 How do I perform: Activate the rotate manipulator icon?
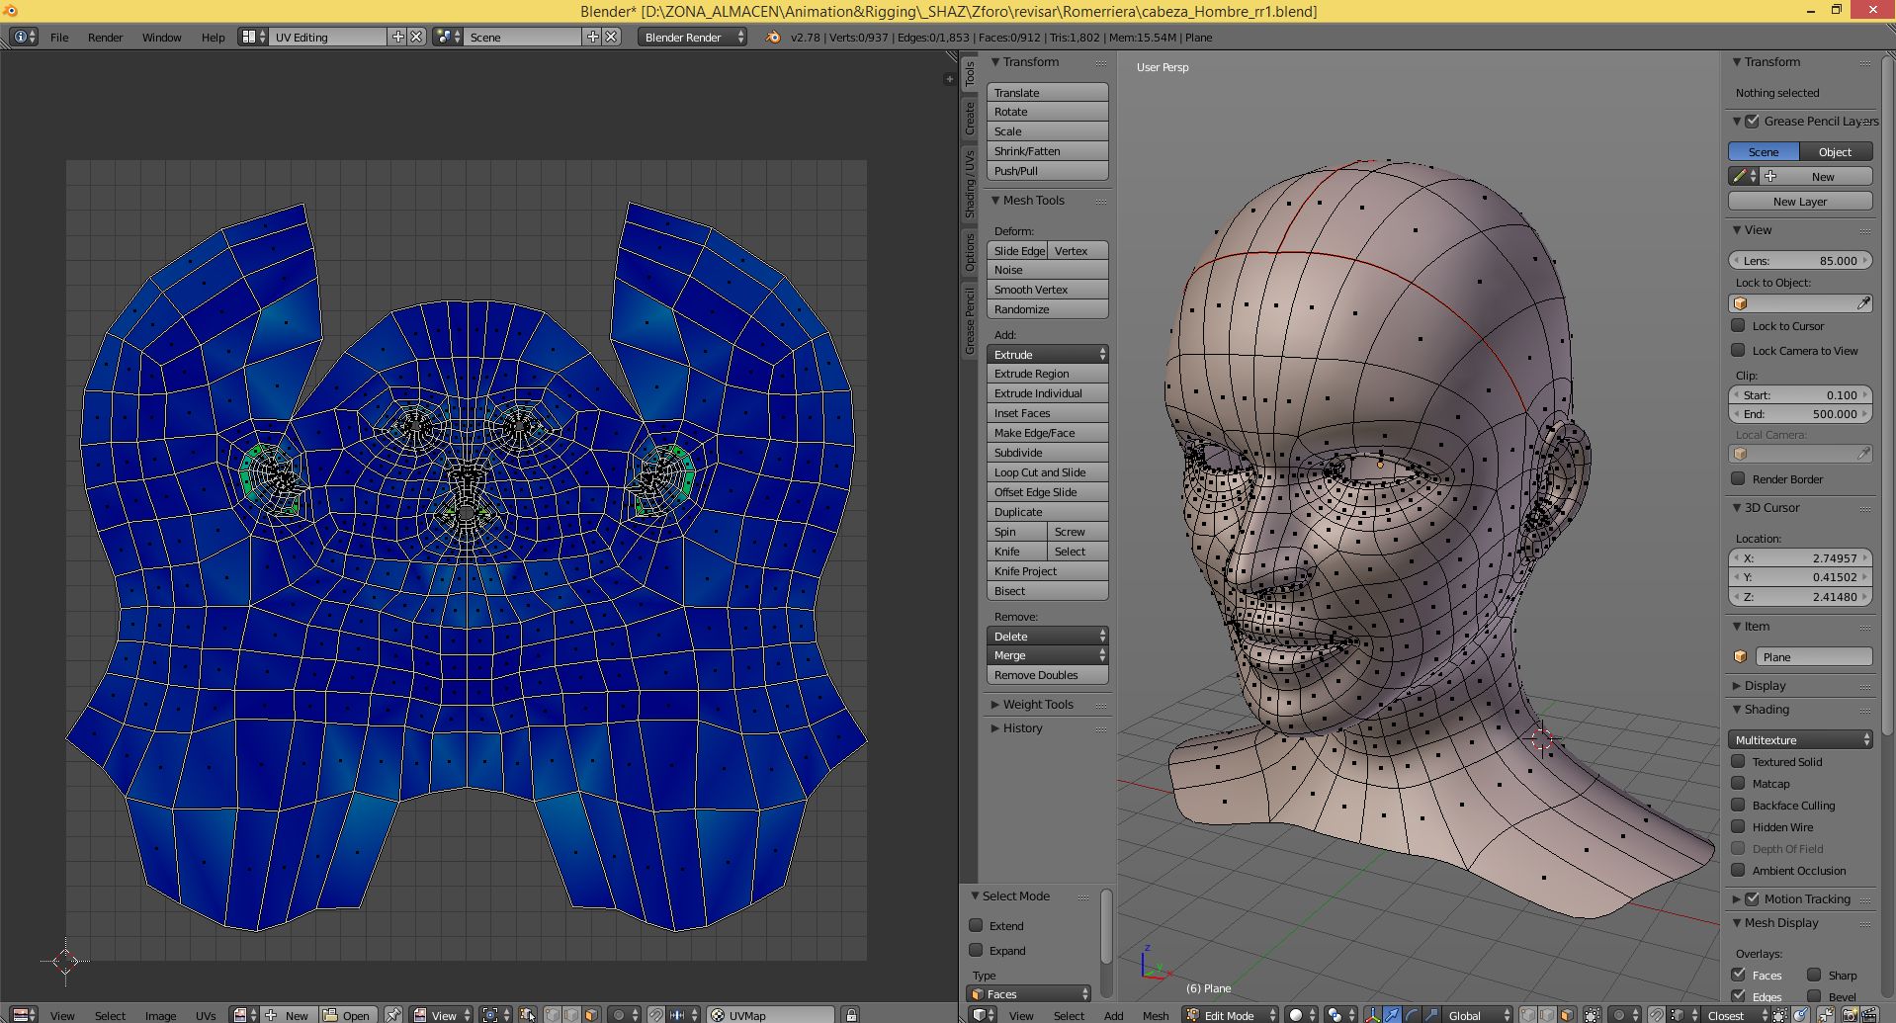coord(1412,1015)
